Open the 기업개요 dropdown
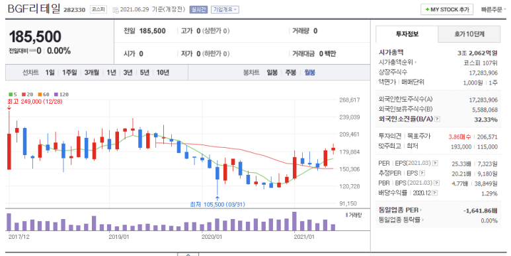Viewport: 511px width, 256px height. 225,9
